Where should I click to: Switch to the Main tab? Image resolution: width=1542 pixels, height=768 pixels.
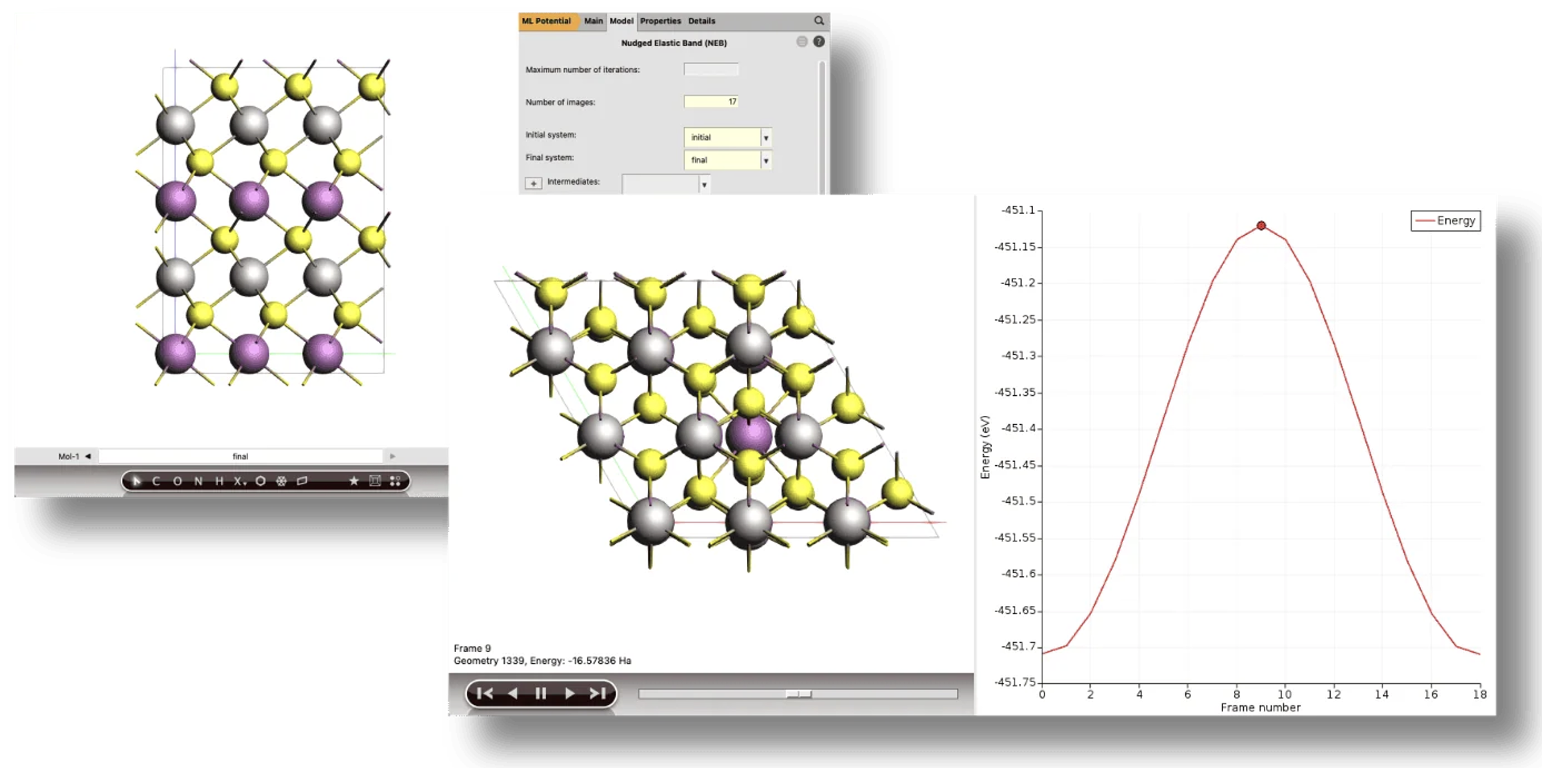pyautogui.click(x=593, y=21)
